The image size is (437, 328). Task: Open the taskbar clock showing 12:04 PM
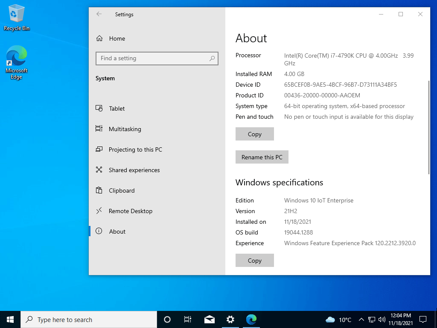400,319
